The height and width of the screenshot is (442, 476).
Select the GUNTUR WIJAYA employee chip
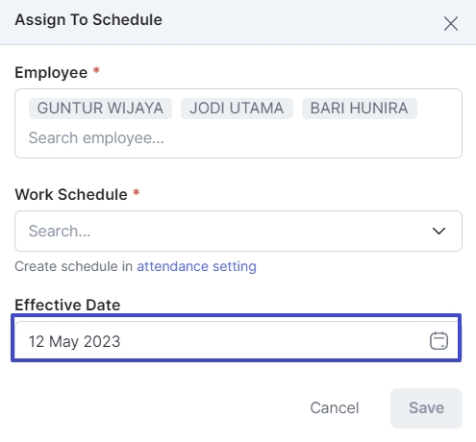click(x=100, y=109)
